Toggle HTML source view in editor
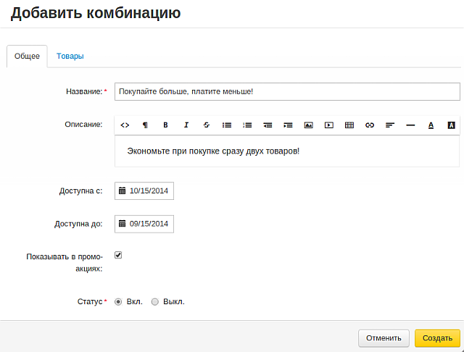The height and width of the screenshot is (352, 464). pyautogui.click(x=125, y=125)
